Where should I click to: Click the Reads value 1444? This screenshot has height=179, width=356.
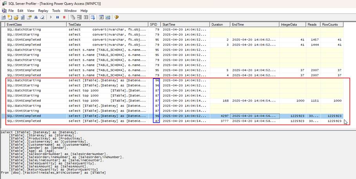315,45
